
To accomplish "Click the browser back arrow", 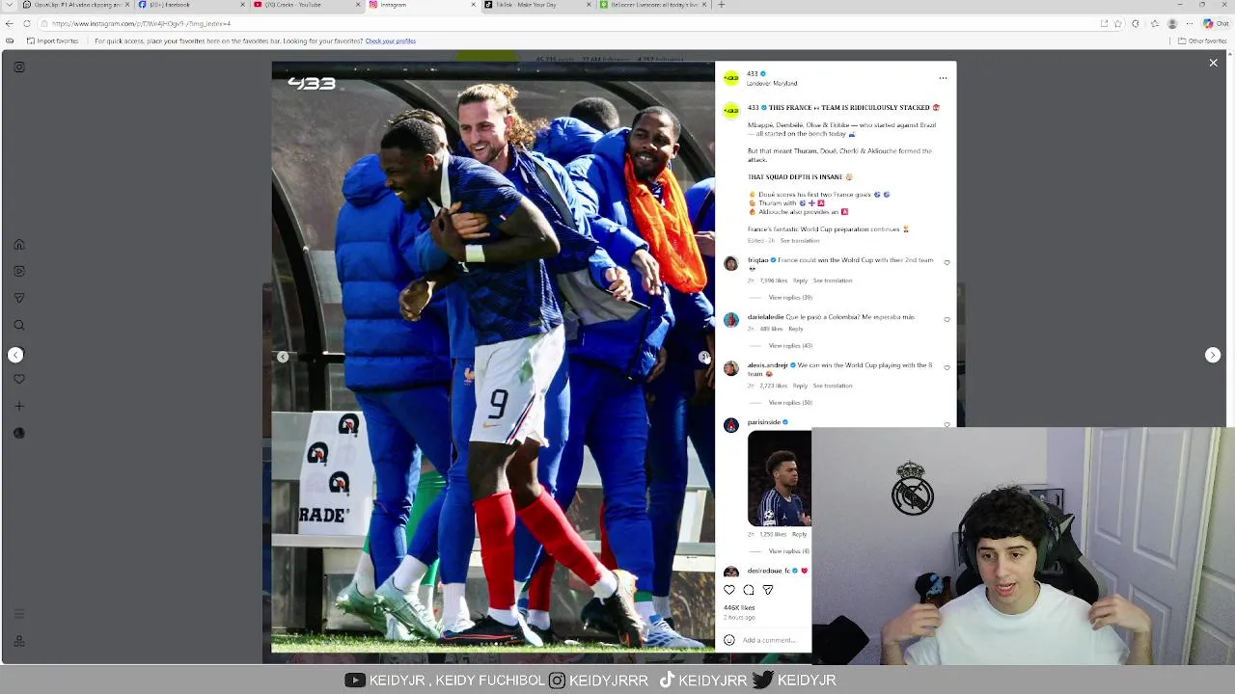I will [10, 24].
